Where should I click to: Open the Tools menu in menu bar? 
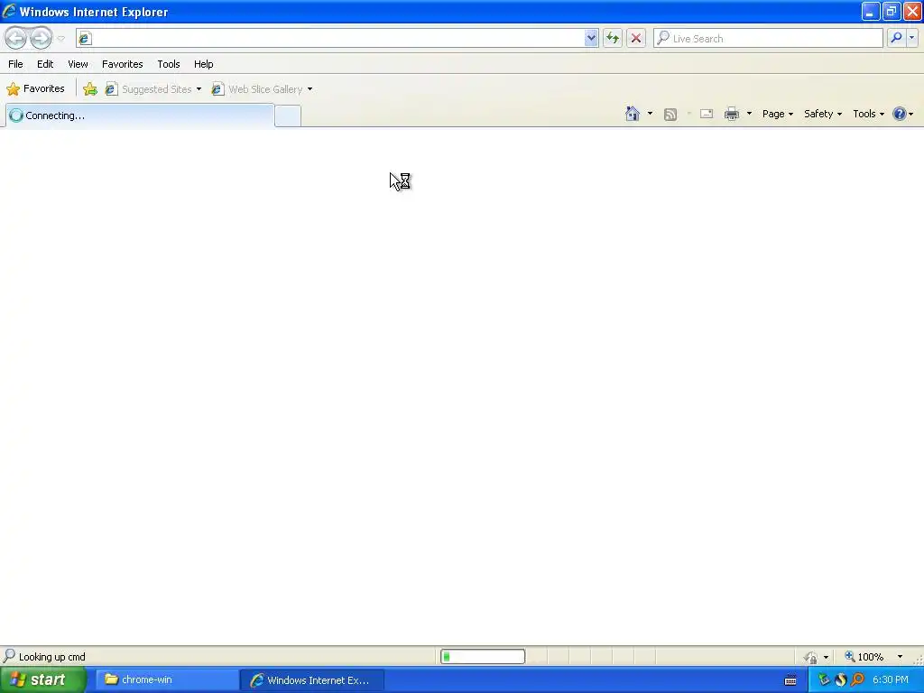[x=169, y=64]
